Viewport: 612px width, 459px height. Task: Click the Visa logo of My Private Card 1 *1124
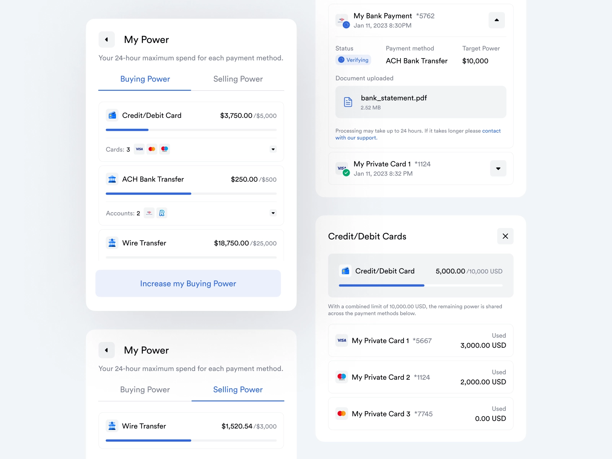(x=342, y=168)
